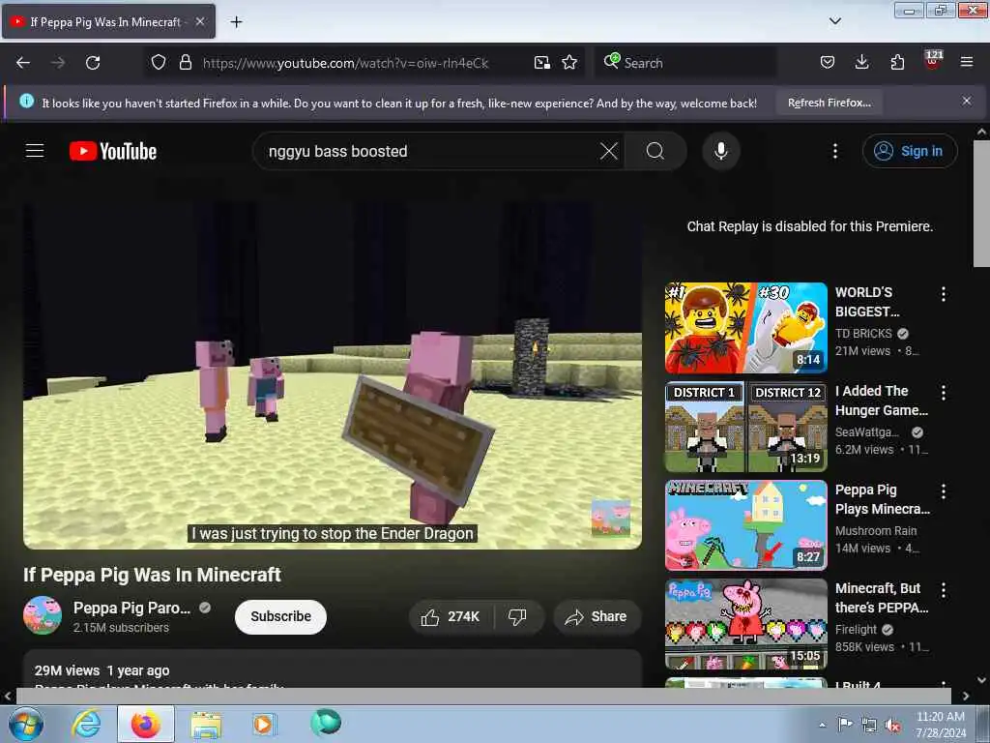Open a new Firefox tab
The height and width of the screenshot is (743, 990).
pos(236,22)
